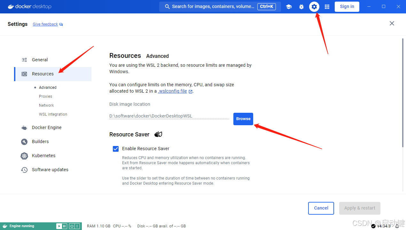Select the Kubernetes settings section
Screen dimensions: 406x230
(53, 156)
